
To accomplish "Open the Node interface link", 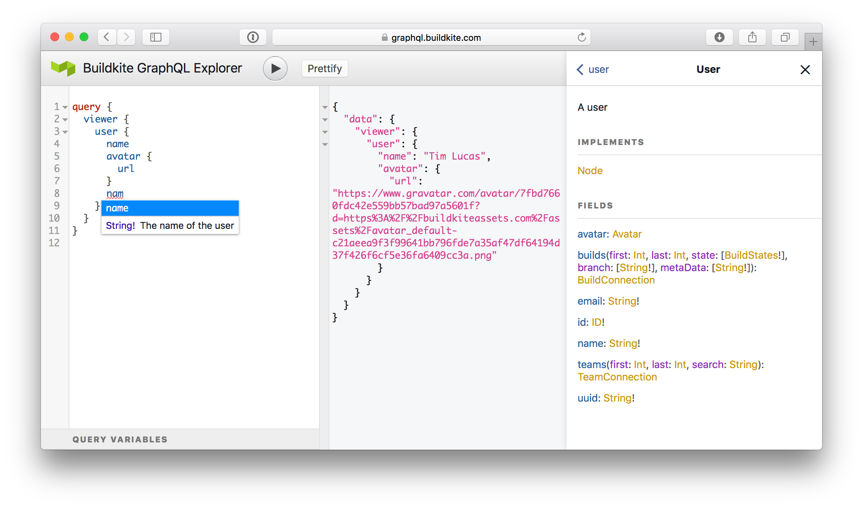I will (590, 171).
